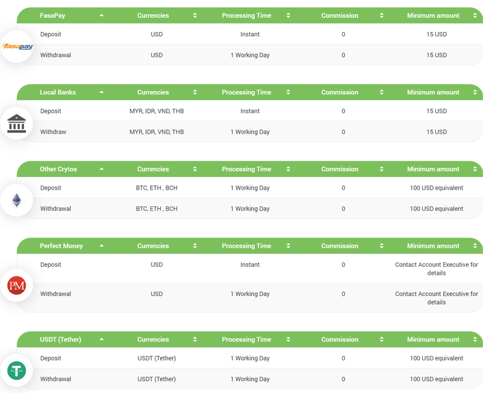
Task: Sort Perfect Money by Currencies arrows
Action: [x=194, y=246]
